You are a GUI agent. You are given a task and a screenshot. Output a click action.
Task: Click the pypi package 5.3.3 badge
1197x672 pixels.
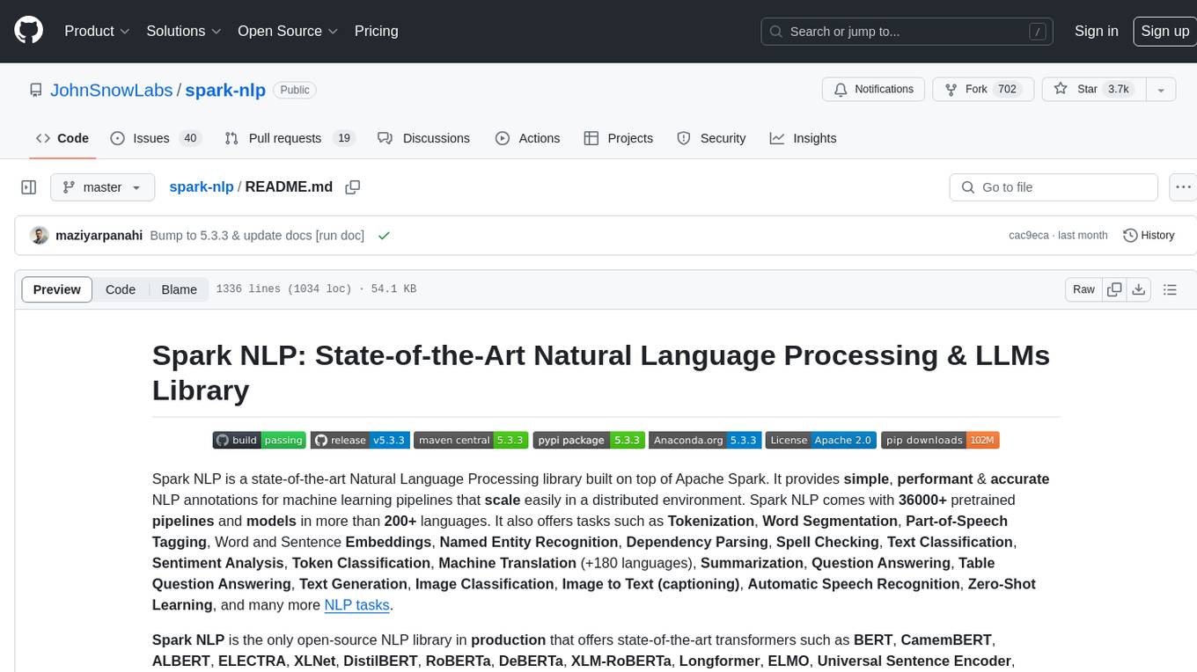pyautogui.click(x=589, y=440)
